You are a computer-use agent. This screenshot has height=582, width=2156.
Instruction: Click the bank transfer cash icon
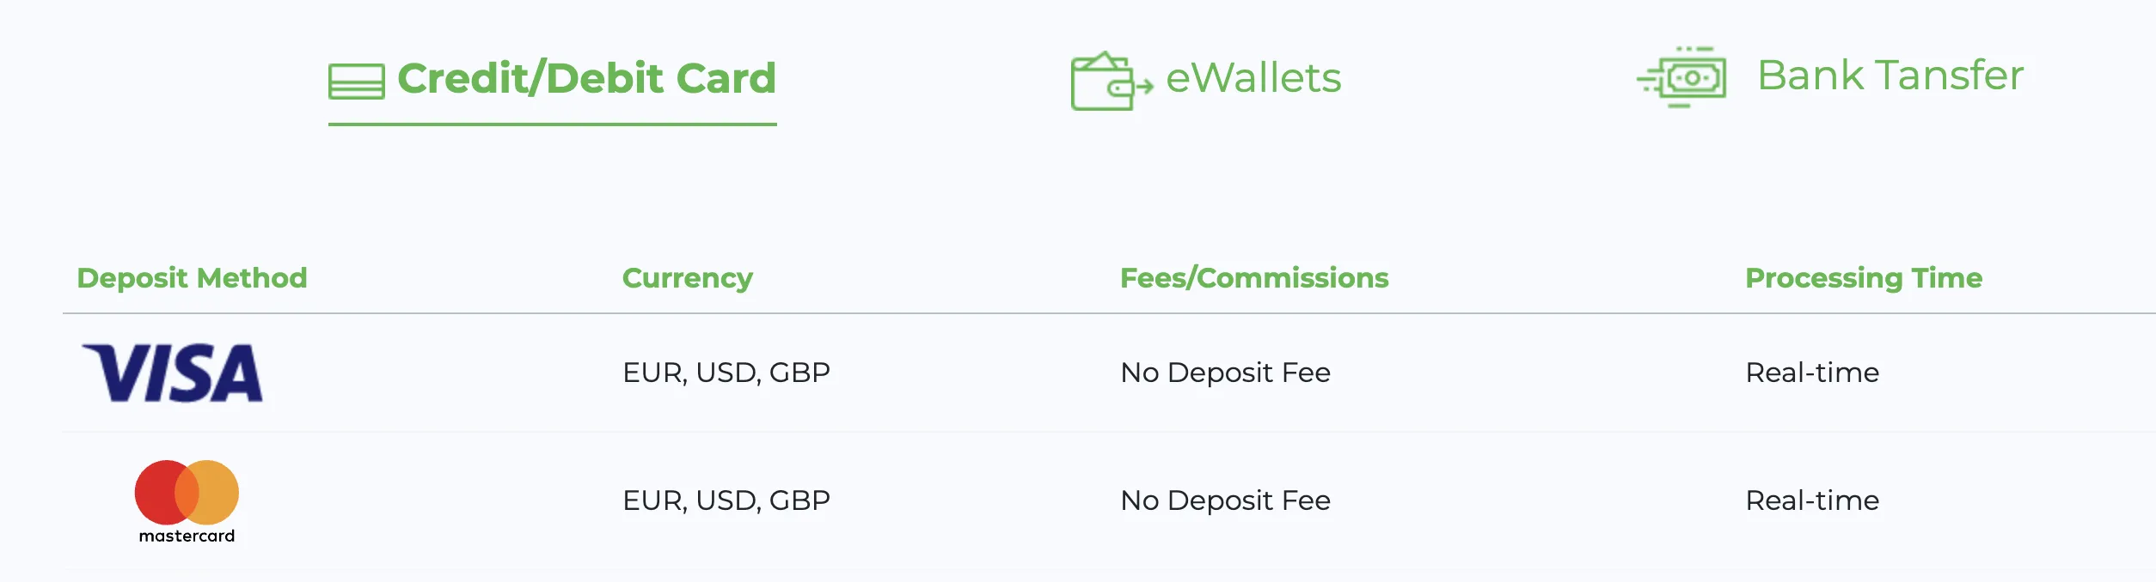[x=1681, y=77]
